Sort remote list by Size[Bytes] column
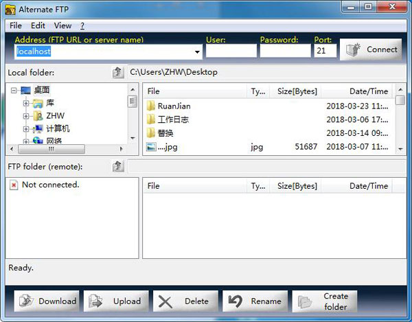This screenshot has height=322, width=412. click(x=295, y=186)
